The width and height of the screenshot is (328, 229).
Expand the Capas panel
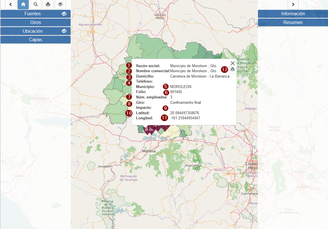(36, 40)
